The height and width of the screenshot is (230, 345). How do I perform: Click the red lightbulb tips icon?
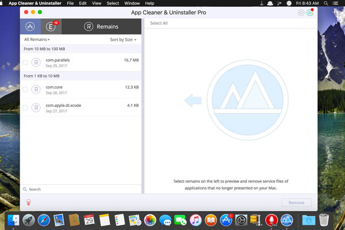click(x=29, y=202)
